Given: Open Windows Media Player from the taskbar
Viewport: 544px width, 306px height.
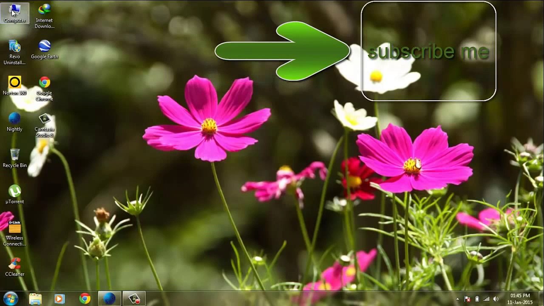Looking at the screenshot, I should tap(59, 299).
